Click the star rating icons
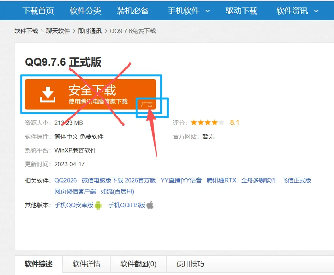The image size is (334, 275). (x=207, y=123)
